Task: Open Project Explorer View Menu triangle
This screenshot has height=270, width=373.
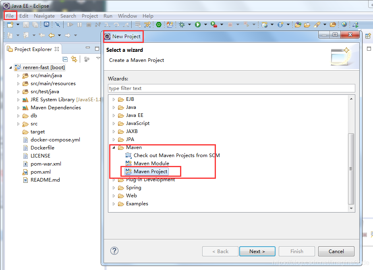Action: pyautogui.click(x=98, y=58)
